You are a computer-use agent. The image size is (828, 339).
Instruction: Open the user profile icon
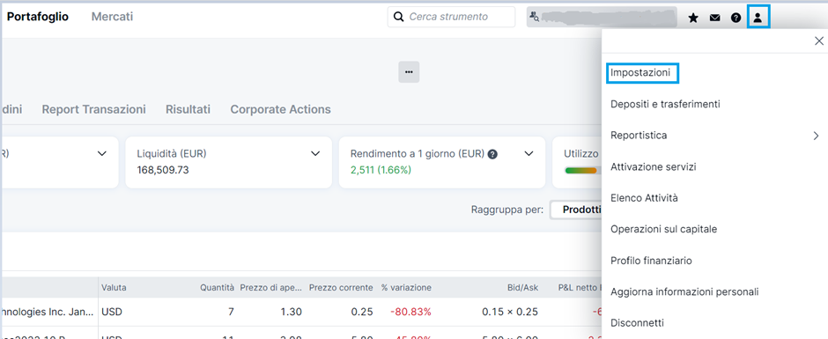pyautogui.click(x=758, y=18)
